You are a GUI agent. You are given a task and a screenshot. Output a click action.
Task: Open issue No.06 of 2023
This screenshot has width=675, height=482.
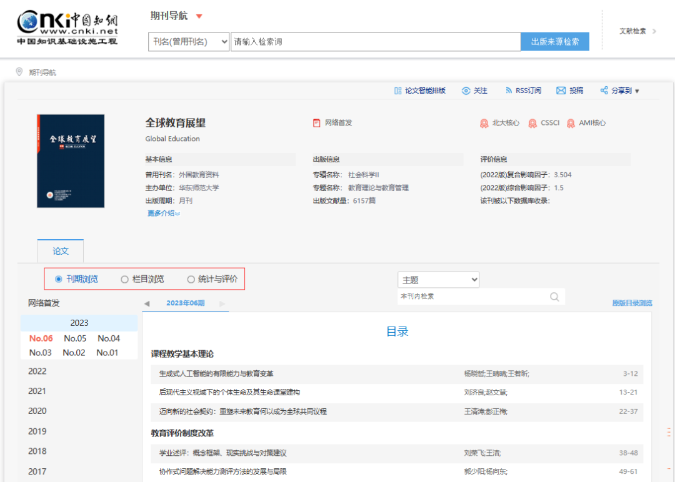(41, 338)
